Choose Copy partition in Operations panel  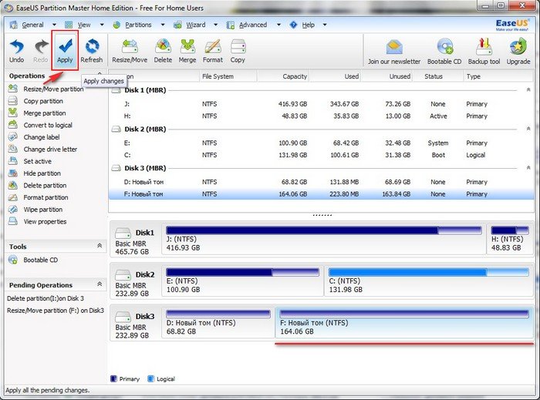click(35, 101)
